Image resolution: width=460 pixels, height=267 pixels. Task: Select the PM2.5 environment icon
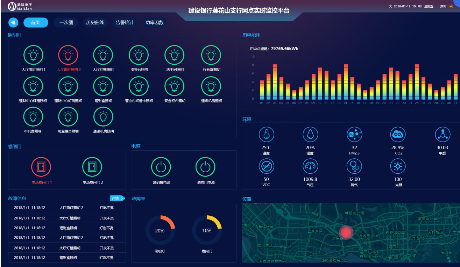point(354,135)
